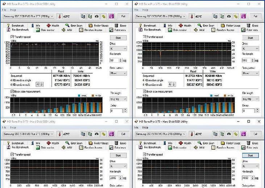Open Samsung SSD drive selector in bottom-left window

28,134
